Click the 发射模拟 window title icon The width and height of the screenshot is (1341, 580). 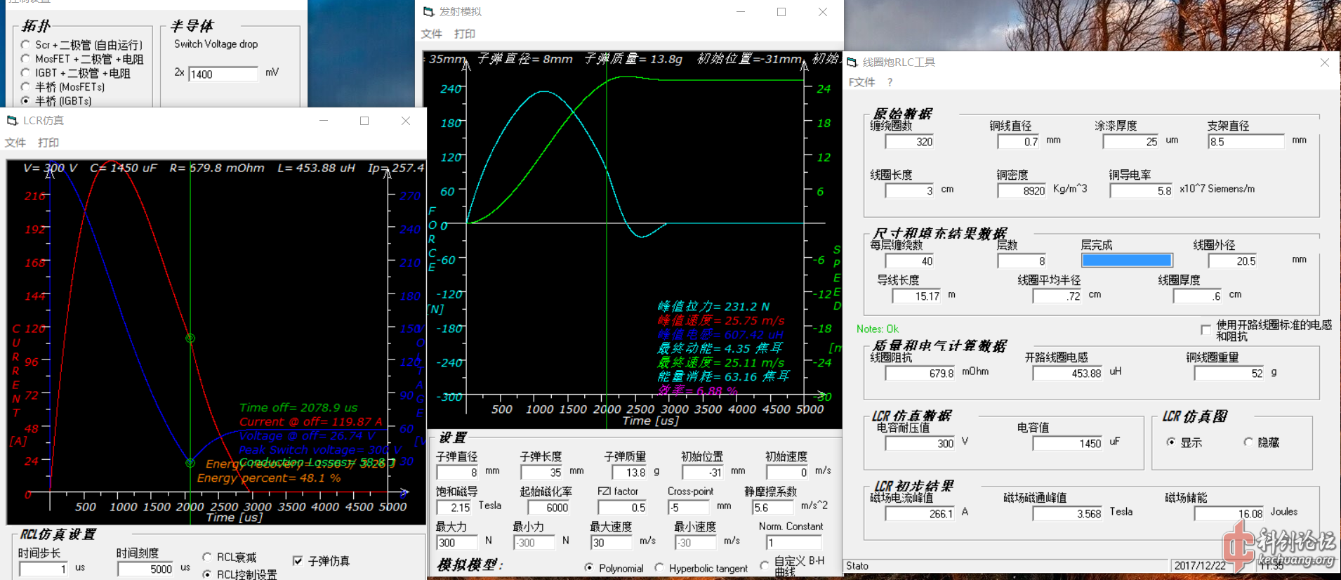click(428, 12)
